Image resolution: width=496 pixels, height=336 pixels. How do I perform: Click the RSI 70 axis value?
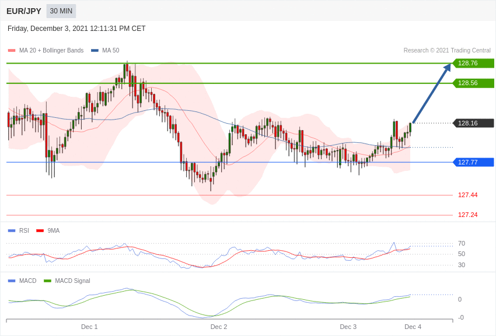tap(462, 243)
